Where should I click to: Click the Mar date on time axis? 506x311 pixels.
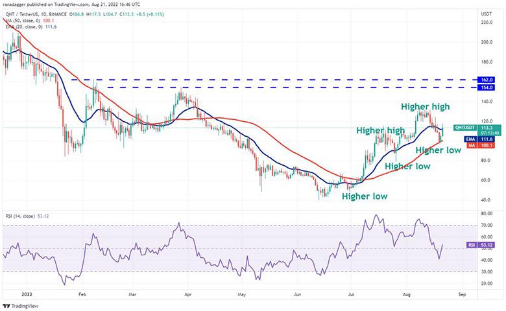[x=132, y=295]
